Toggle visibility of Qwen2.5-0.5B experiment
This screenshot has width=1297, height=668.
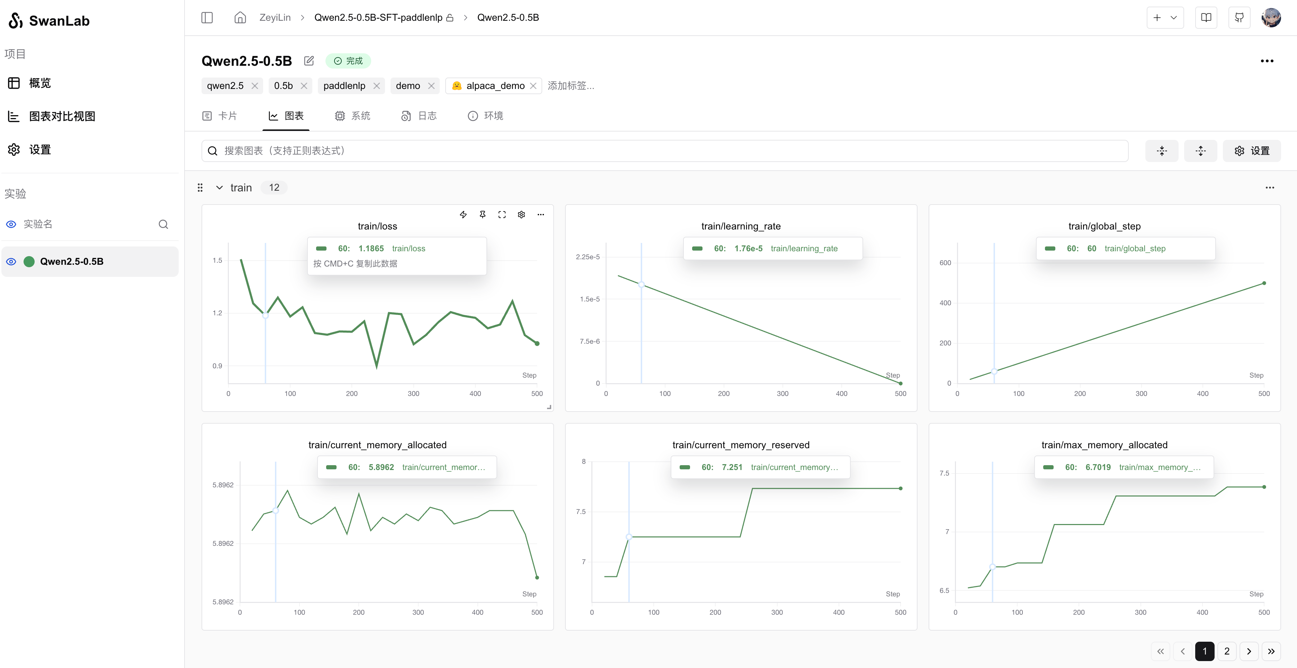click(x=11, y=261)
